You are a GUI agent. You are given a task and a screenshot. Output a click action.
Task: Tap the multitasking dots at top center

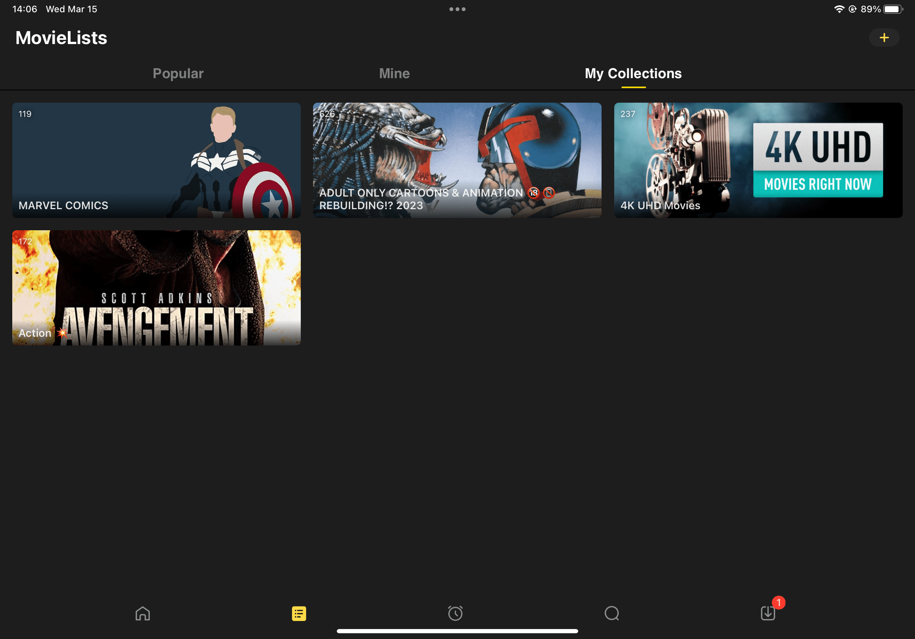pos(457,9)
